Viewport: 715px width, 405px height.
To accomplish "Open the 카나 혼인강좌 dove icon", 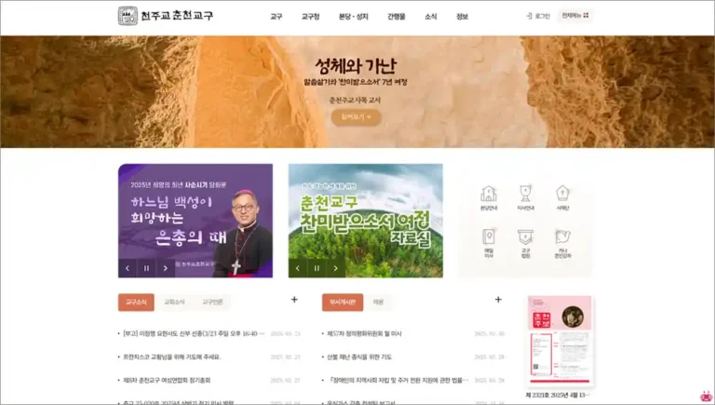I will [562, 244].
